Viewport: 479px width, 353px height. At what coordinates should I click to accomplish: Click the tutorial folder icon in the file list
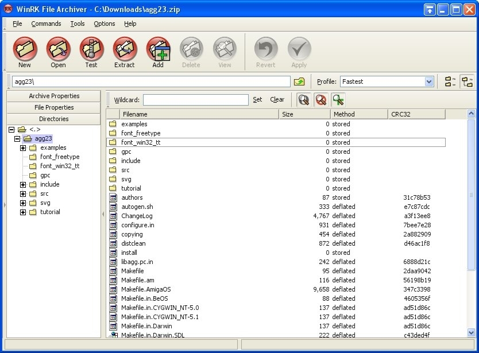[113, 188]
